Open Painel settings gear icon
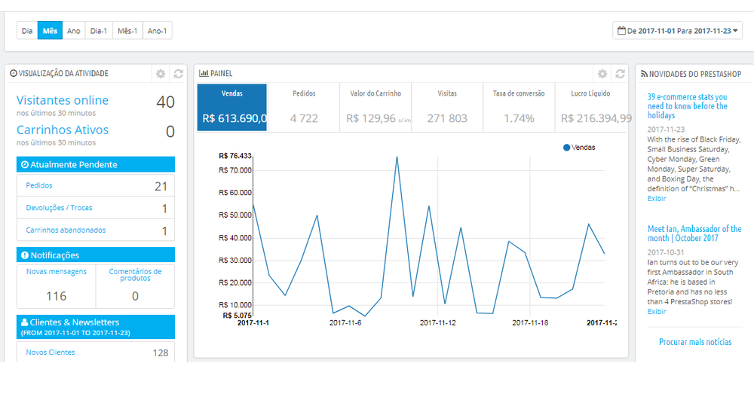This screenshot has height=412, width=754. pyautogui.click(x=602, y=74)
